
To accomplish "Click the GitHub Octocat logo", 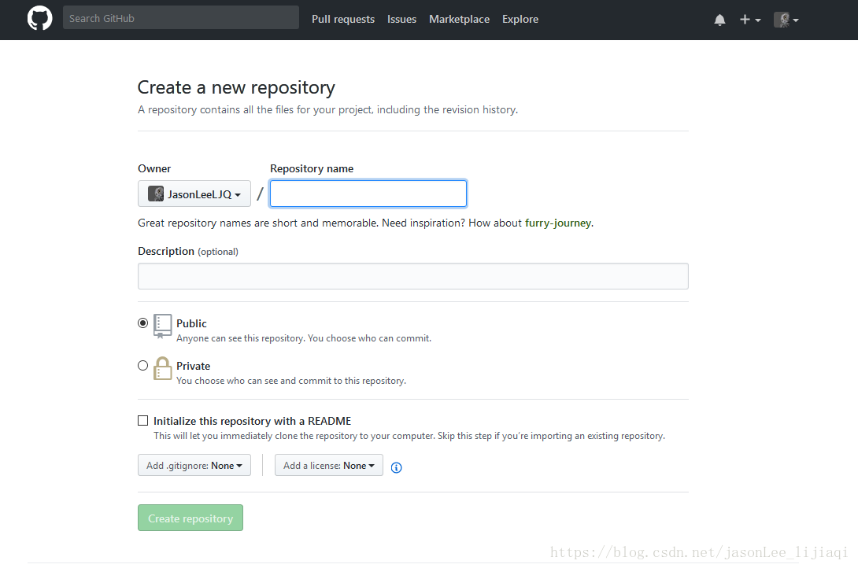I will (x=40, y=19).
